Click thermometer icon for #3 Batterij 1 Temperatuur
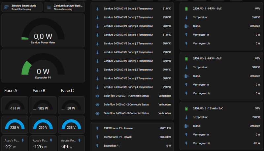The image size is (264, 151). click(97, 61)
